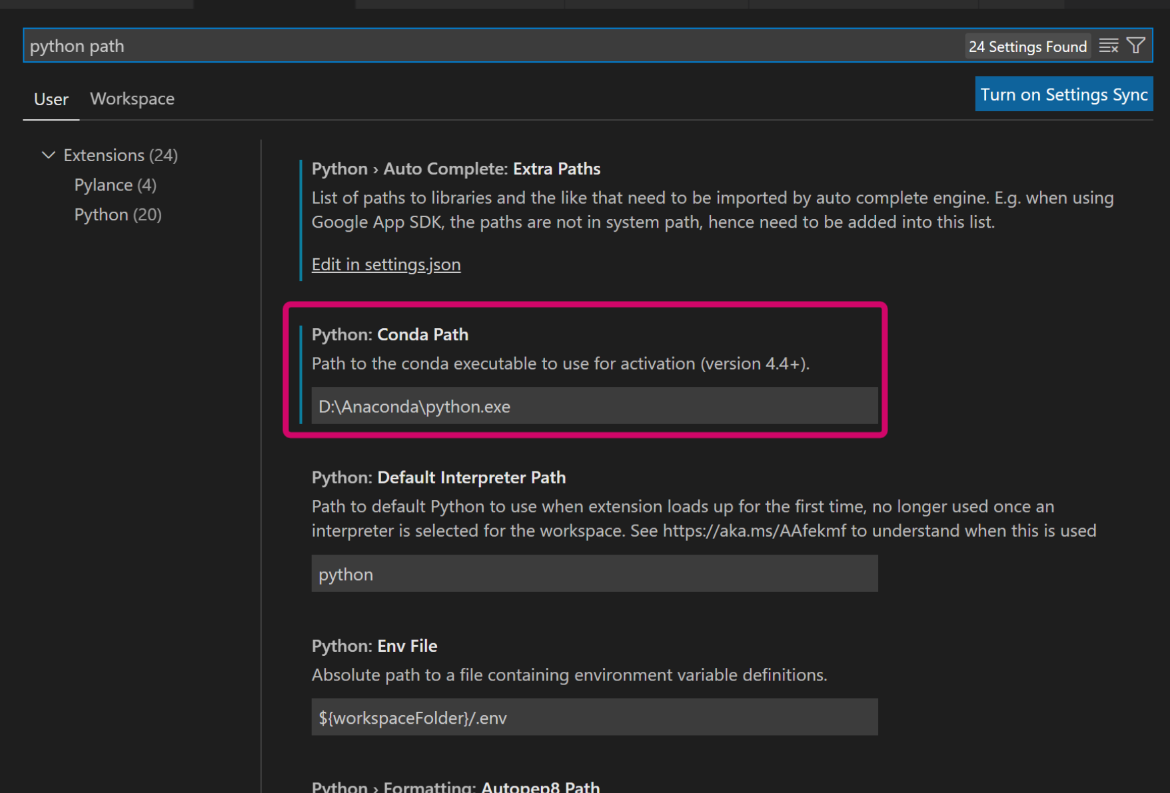The width and height of the screenshot is (1170, 793).
Task: Select Extensions (24) in the settings tree
Action: pos(120,155)
